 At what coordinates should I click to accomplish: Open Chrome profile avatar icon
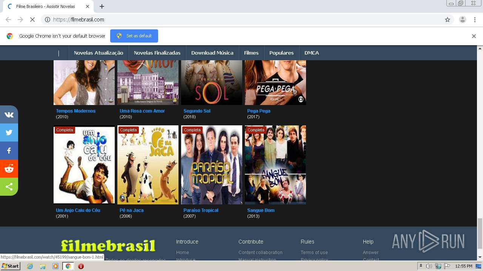click(x=463, y=20)
